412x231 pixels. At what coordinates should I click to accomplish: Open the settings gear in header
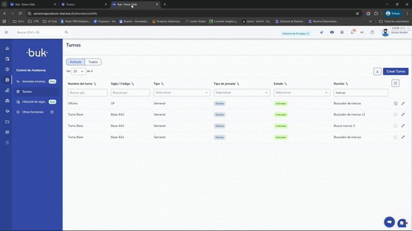(342, 32)
